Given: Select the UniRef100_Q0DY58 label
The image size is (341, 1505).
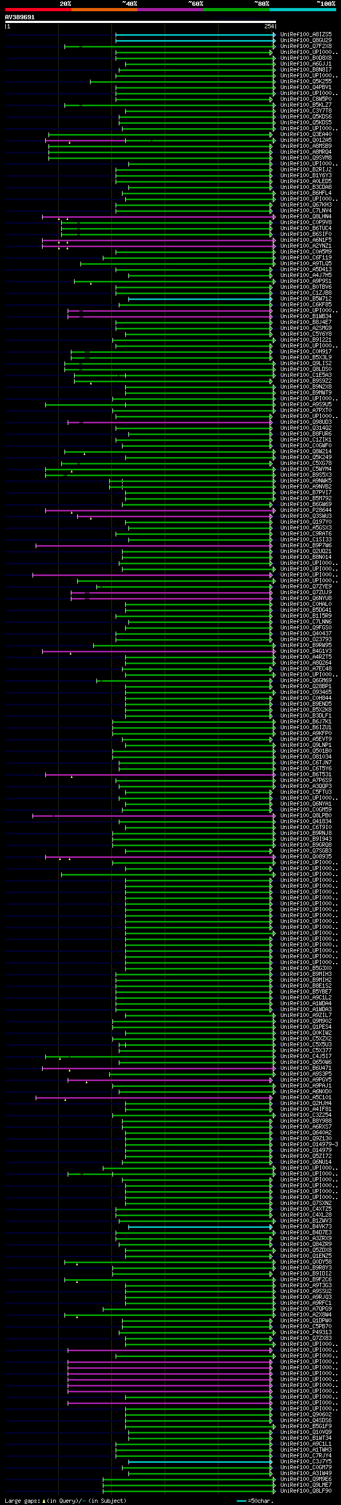Looking at the screenshot, I should (x=306, y=1262).
